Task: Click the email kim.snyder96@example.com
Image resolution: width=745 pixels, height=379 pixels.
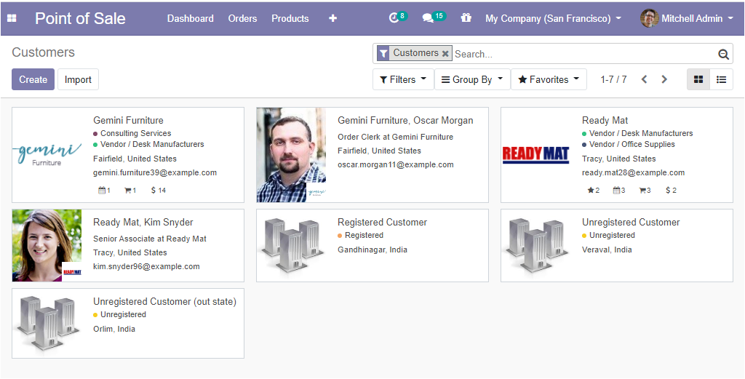Action: (x=146, y=266)
